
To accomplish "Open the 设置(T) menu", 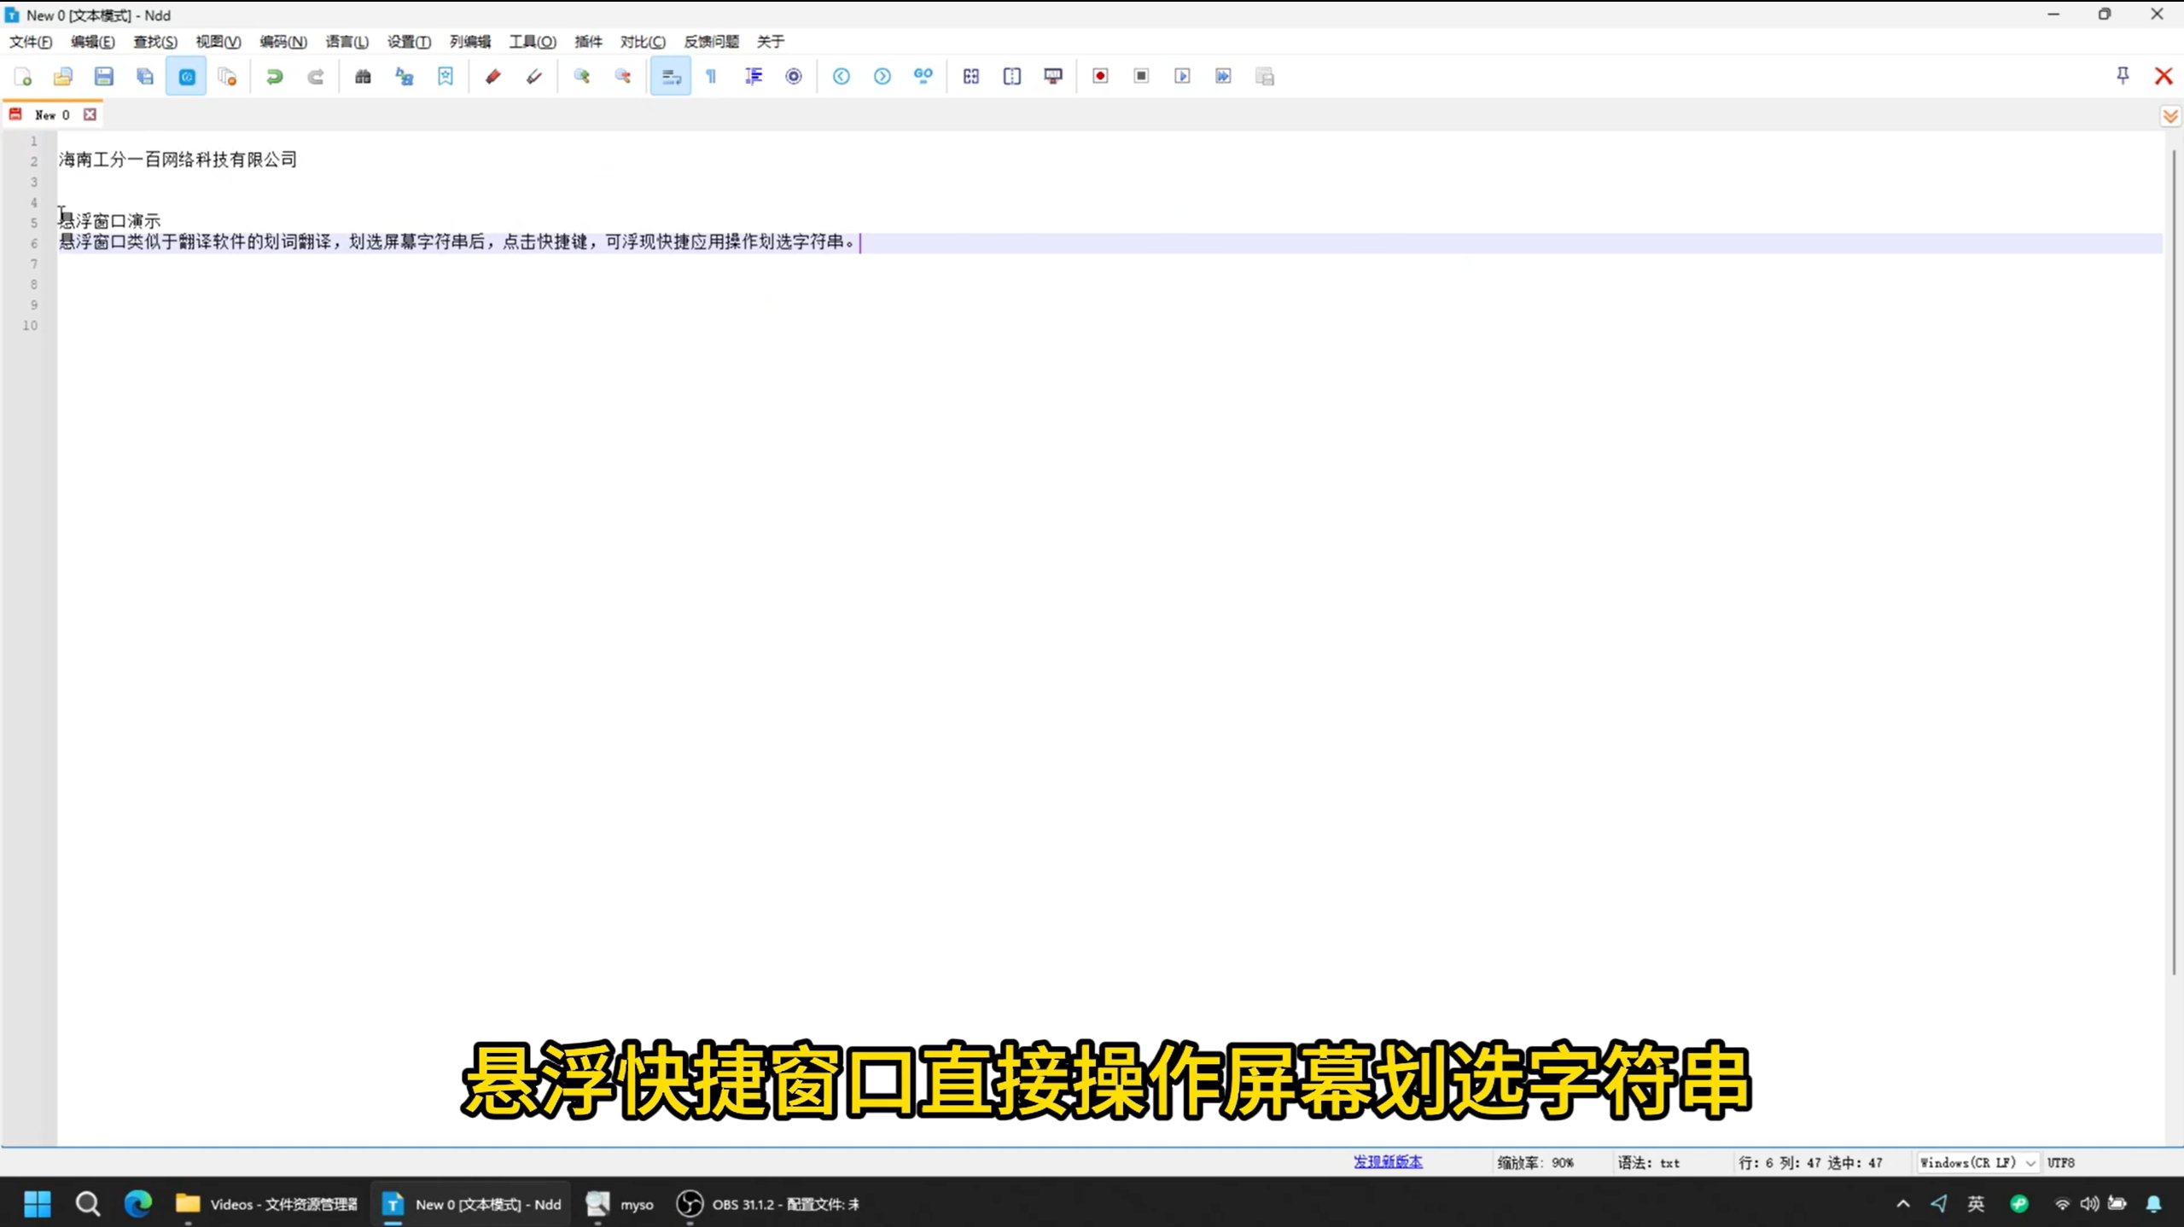I will click(x=409, y=42).
